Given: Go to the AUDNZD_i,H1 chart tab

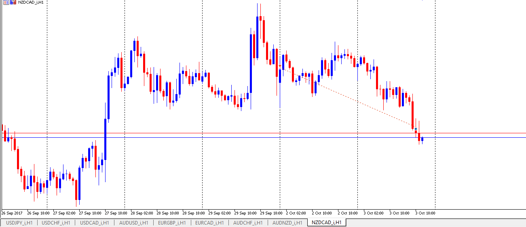Looking at the screenshot, I should tap(287, 223).
